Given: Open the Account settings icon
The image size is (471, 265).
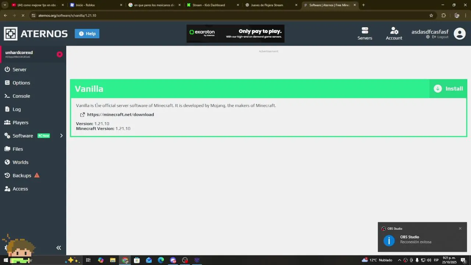Looking at the screenshot, I should coord(394,33).
